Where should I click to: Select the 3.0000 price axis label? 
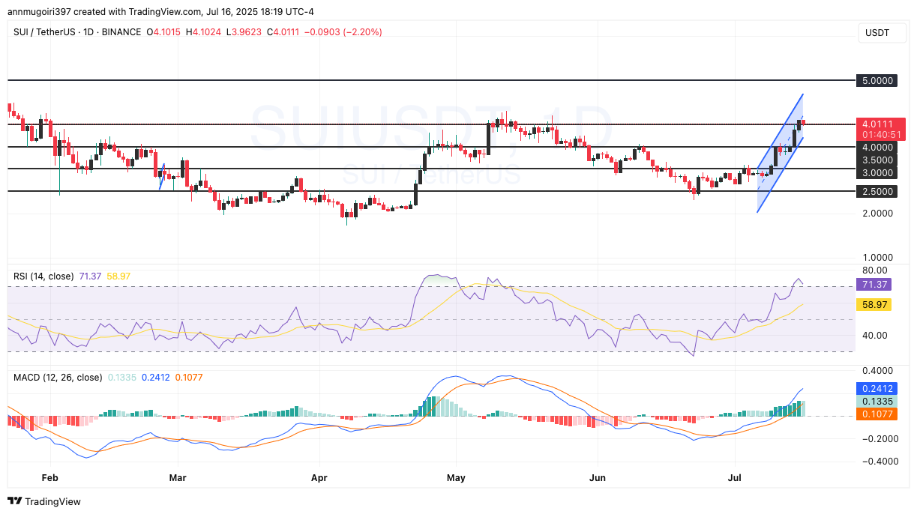tap(877, 172)
